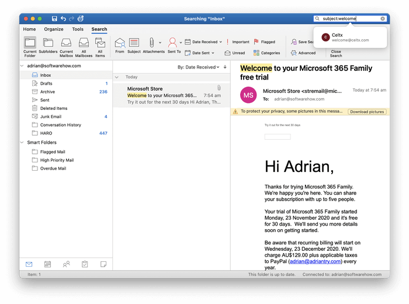This screenshot has height=304, width=409.
Task: Select All Mailboxes search scope
Action: [x=84, y=47]
